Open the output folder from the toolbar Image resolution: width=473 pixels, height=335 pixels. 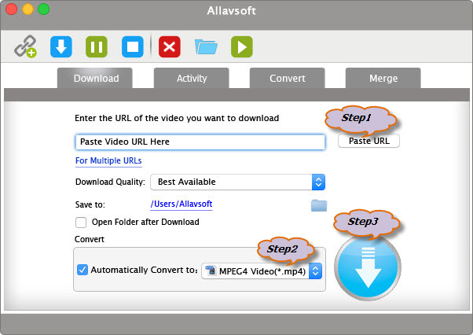tap(206, 46)
